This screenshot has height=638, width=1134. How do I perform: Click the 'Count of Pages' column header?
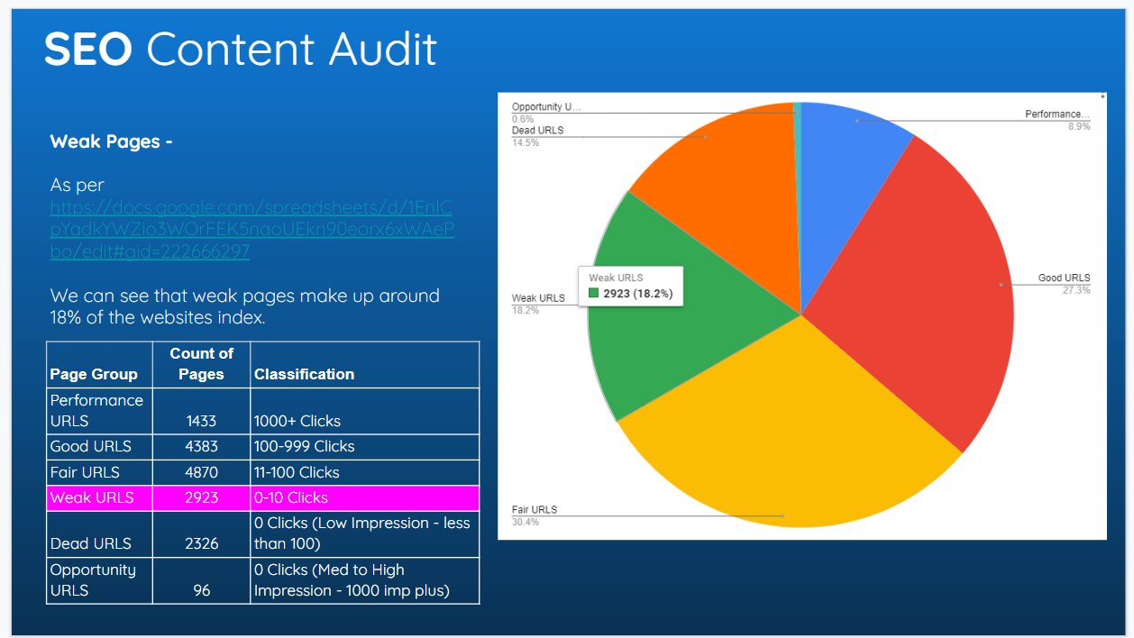pos(201,363)
